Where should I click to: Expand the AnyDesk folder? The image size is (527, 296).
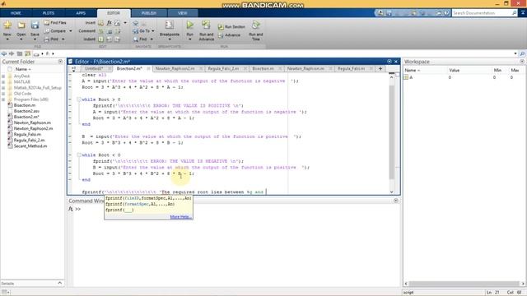pos(3,76)
